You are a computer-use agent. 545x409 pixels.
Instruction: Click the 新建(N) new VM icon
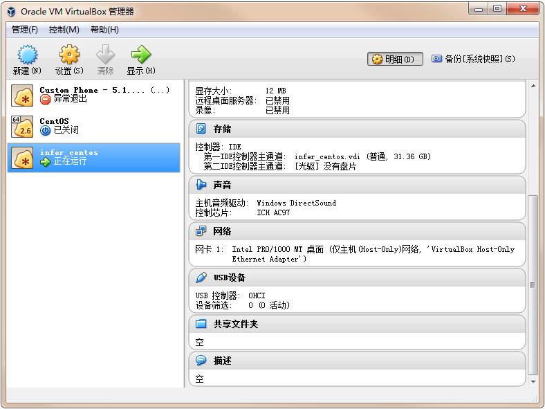click(27, 55)
